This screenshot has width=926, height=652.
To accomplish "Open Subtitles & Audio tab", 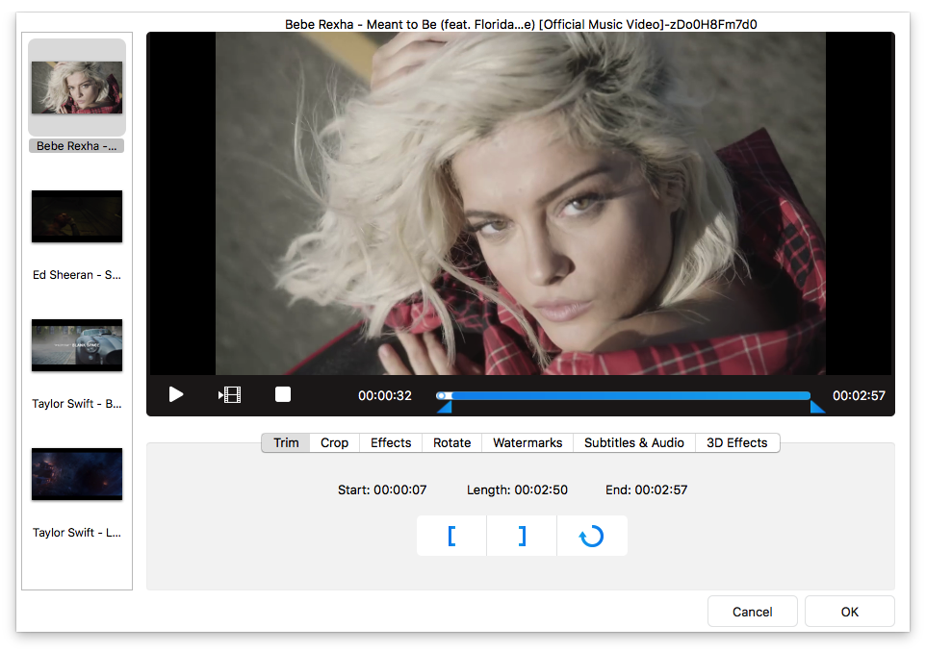I will 633,442.
